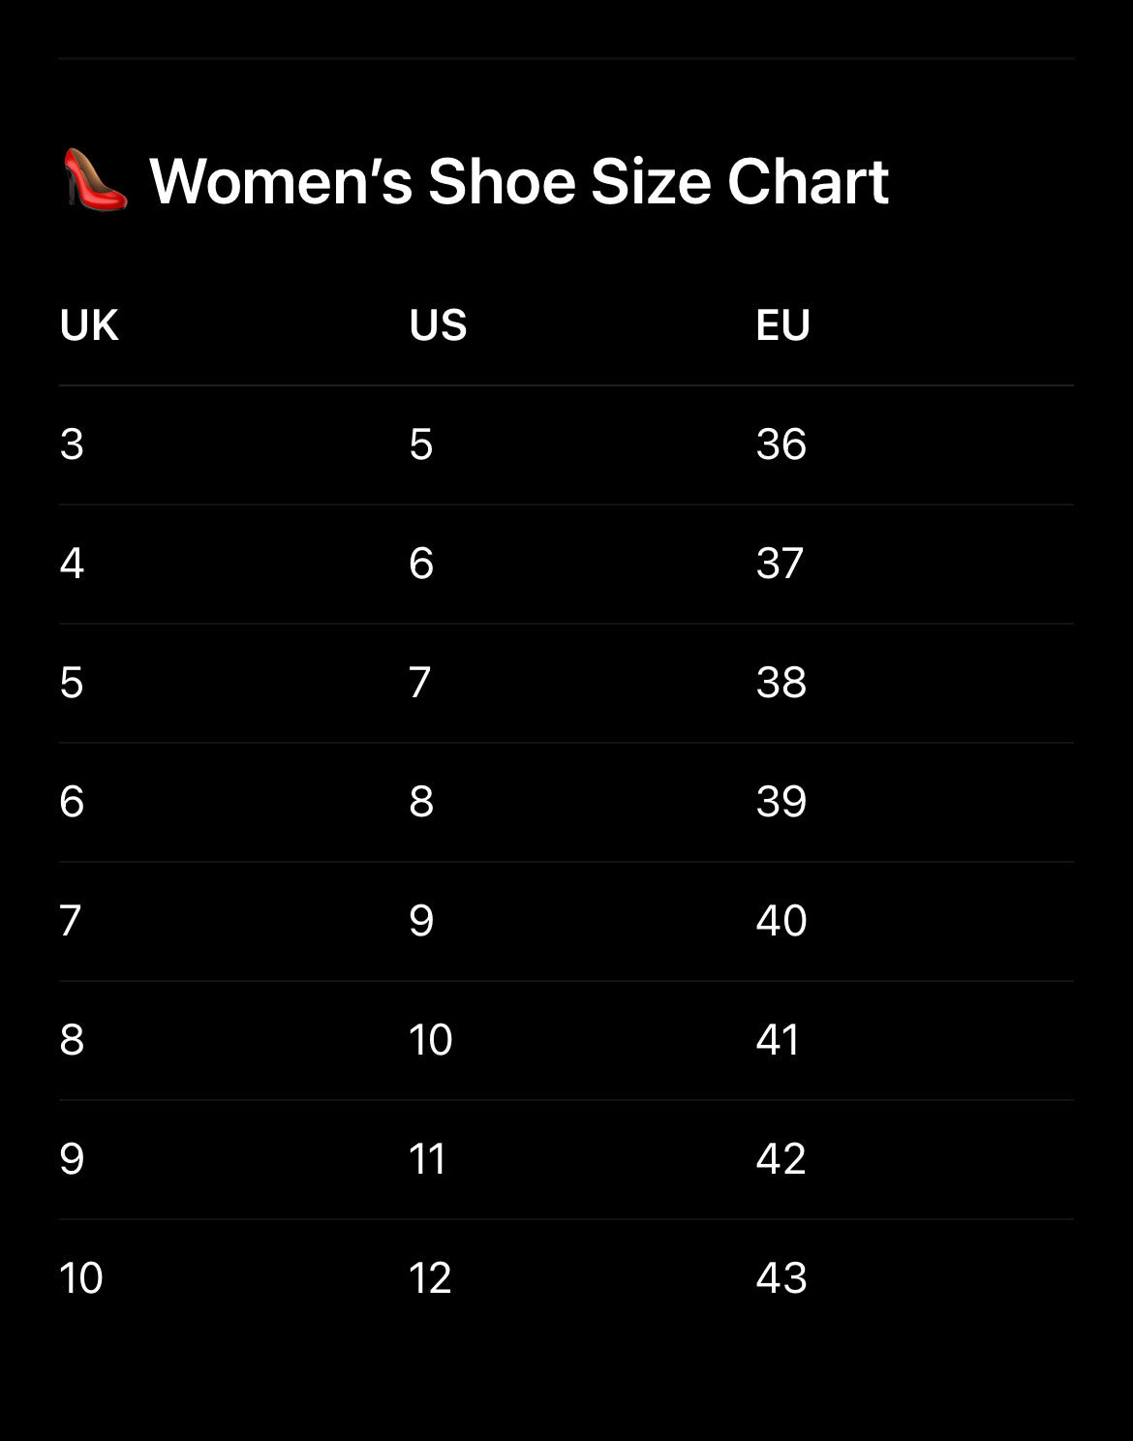Click the US column header
The height and width of the screenshot is (1441, 1133).
tap(438, 325)
